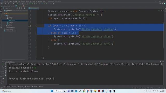This screenshot has width=166, height=93.
Task: Click the editor vertical scrollbar
Action: point(164,35)
